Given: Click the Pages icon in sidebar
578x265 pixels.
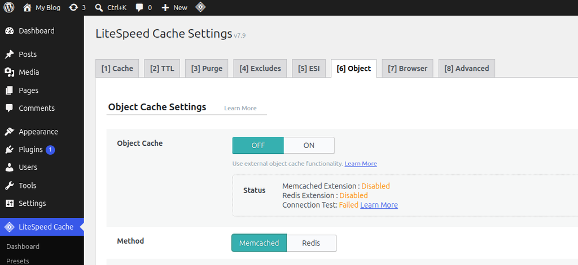Looking at the screenshot, I should click(9, 91).
